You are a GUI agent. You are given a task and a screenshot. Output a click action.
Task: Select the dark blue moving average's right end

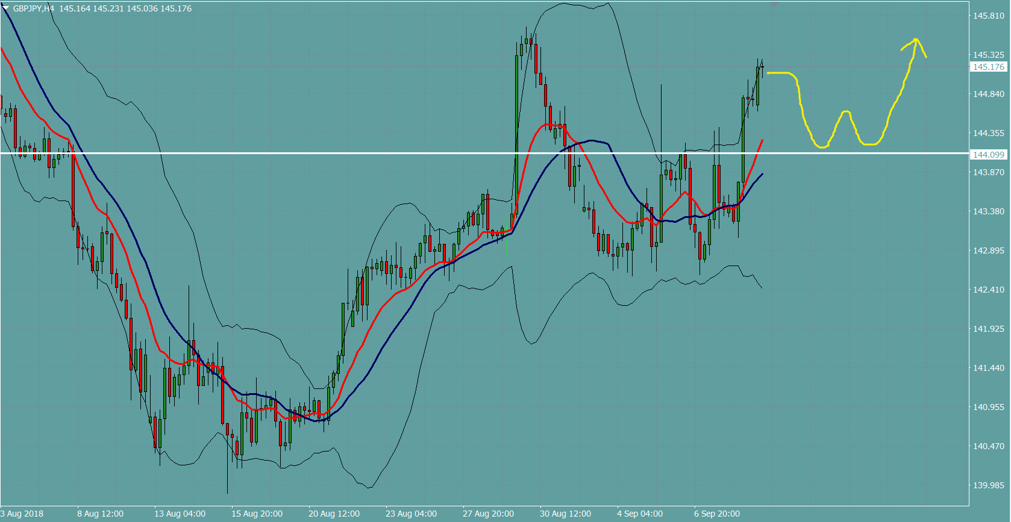(762, 175)
